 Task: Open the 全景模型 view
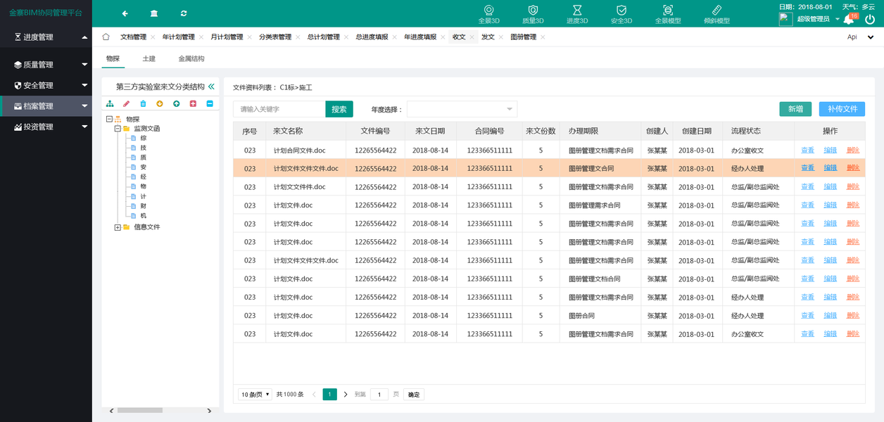668,14
